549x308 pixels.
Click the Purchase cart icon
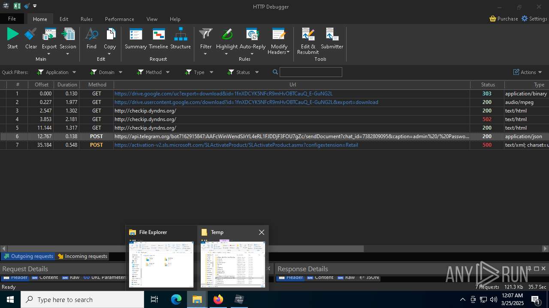[x=493, y=19]
